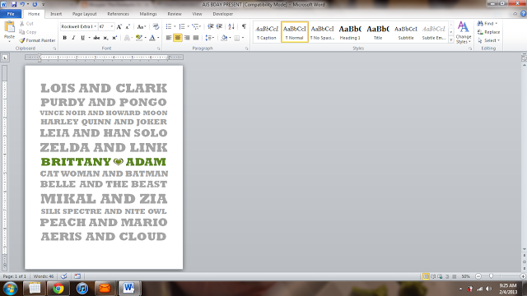Expand the Font dialog launcher
This screenshot has width=527, height=296.
point(159,49)
